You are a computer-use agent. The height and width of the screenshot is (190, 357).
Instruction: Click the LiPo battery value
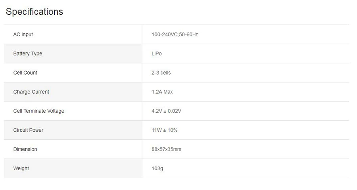coord(157,54)
